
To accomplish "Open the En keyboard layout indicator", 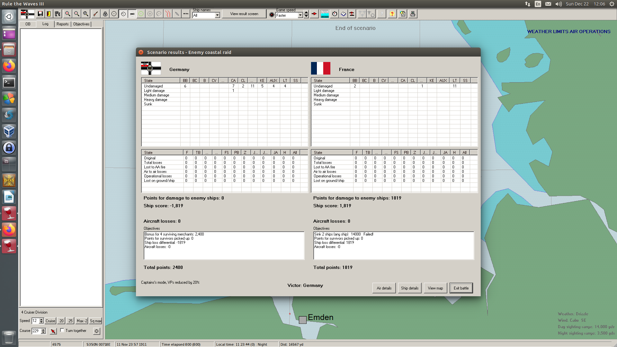I will (538, 4).
